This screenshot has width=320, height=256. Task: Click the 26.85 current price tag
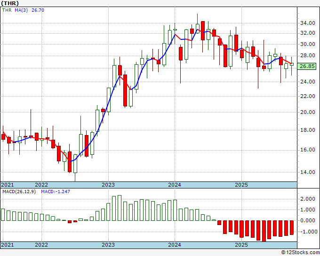(307, 66)
